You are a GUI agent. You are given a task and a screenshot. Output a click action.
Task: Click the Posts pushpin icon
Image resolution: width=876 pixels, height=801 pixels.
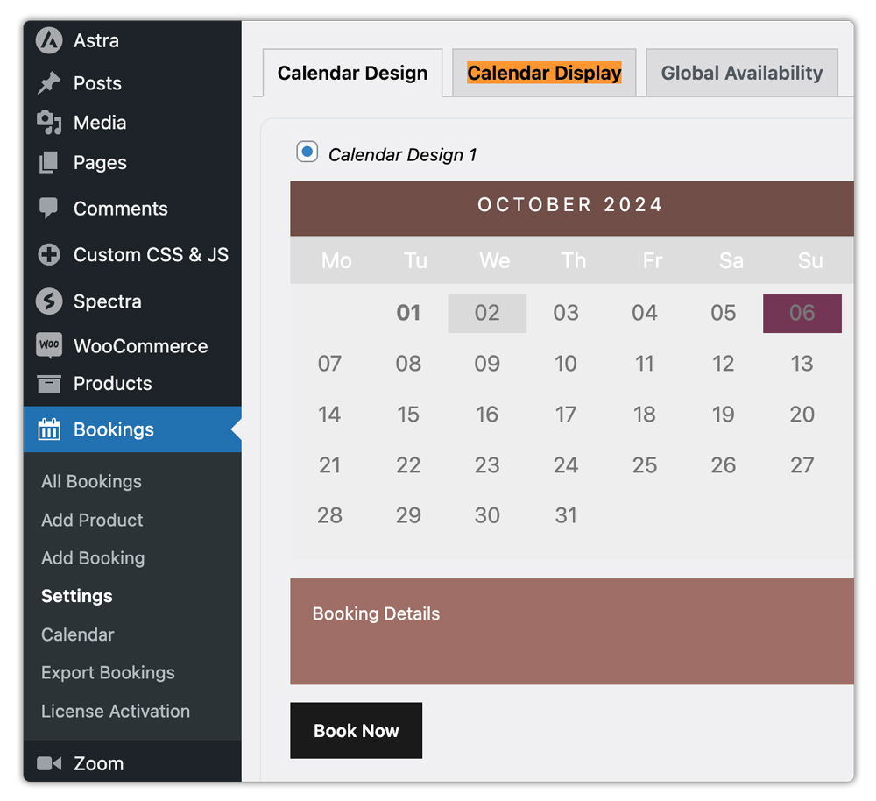(49, 82)
